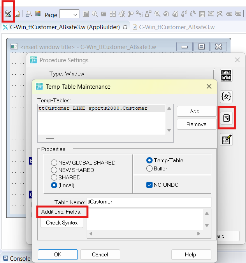Select ttCustomer LIKE sports2000.Customer entry
This screenshot has width=246, height=263.
(x=101, y=109)
